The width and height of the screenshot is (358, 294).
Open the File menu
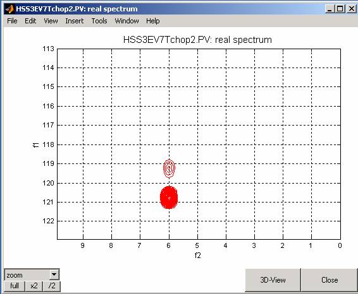click(x=12, y=21)
